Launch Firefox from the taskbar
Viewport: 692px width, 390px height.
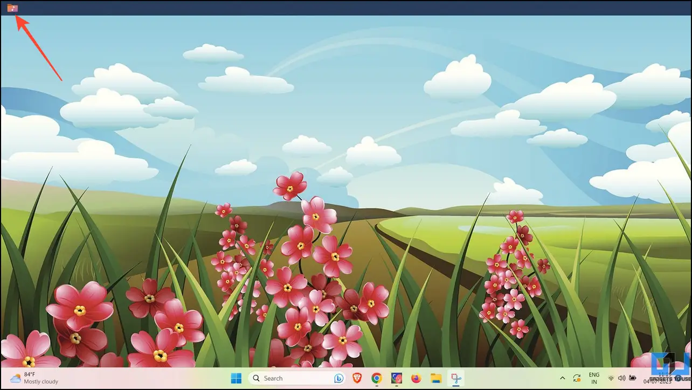pos(416,378)
